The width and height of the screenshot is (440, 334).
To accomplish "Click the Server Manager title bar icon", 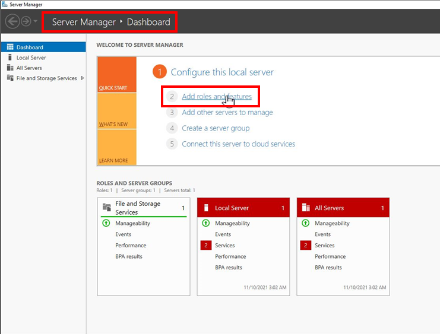I will (x=5, y=4).
